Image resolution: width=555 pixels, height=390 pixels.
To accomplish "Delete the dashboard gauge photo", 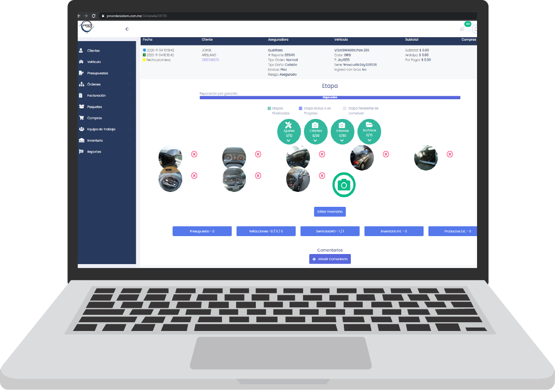I will pyautogui.click(x=258, y=154).
